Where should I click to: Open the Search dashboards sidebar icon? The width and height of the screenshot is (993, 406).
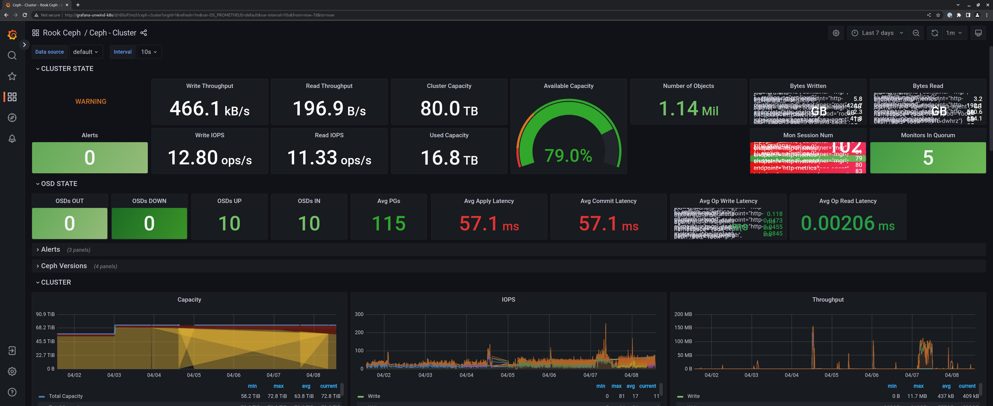(12, 55)
